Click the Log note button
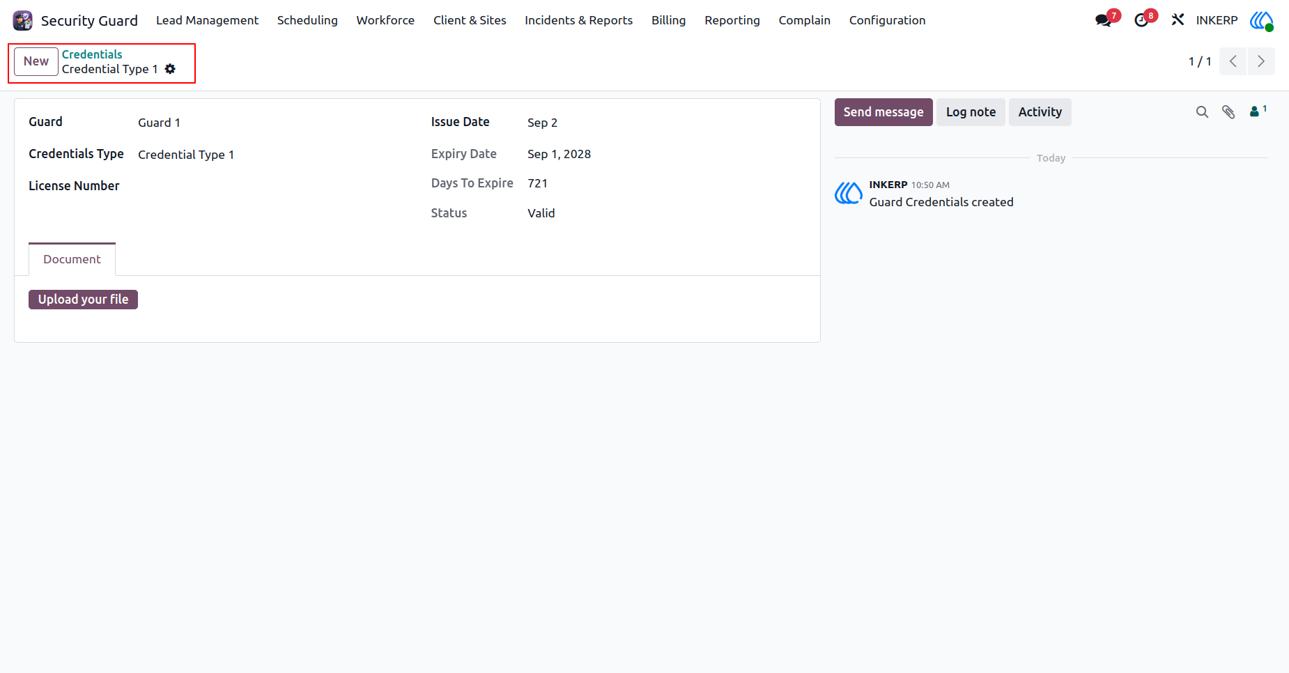Viewport: 1289px width, 673px height. click(x=971, y=112)
